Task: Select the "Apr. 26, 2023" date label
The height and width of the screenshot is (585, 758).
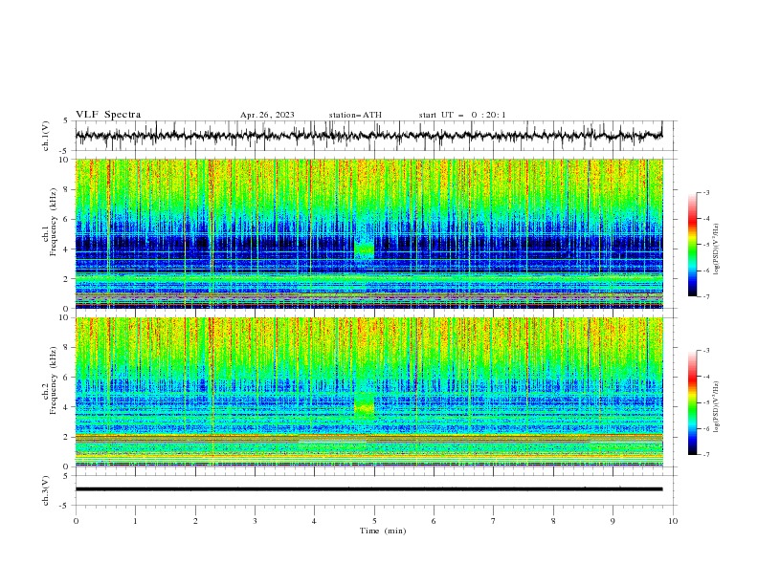Action: coord(267,115)
